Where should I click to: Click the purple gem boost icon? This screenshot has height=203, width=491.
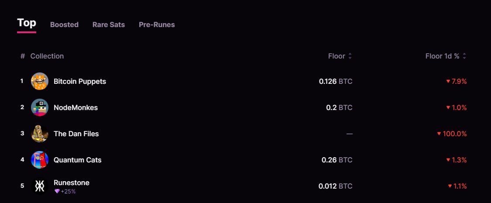coord(57,191)
